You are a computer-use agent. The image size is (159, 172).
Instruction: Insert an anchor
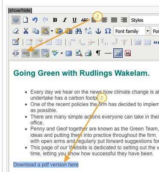click(x=98, y=31)
